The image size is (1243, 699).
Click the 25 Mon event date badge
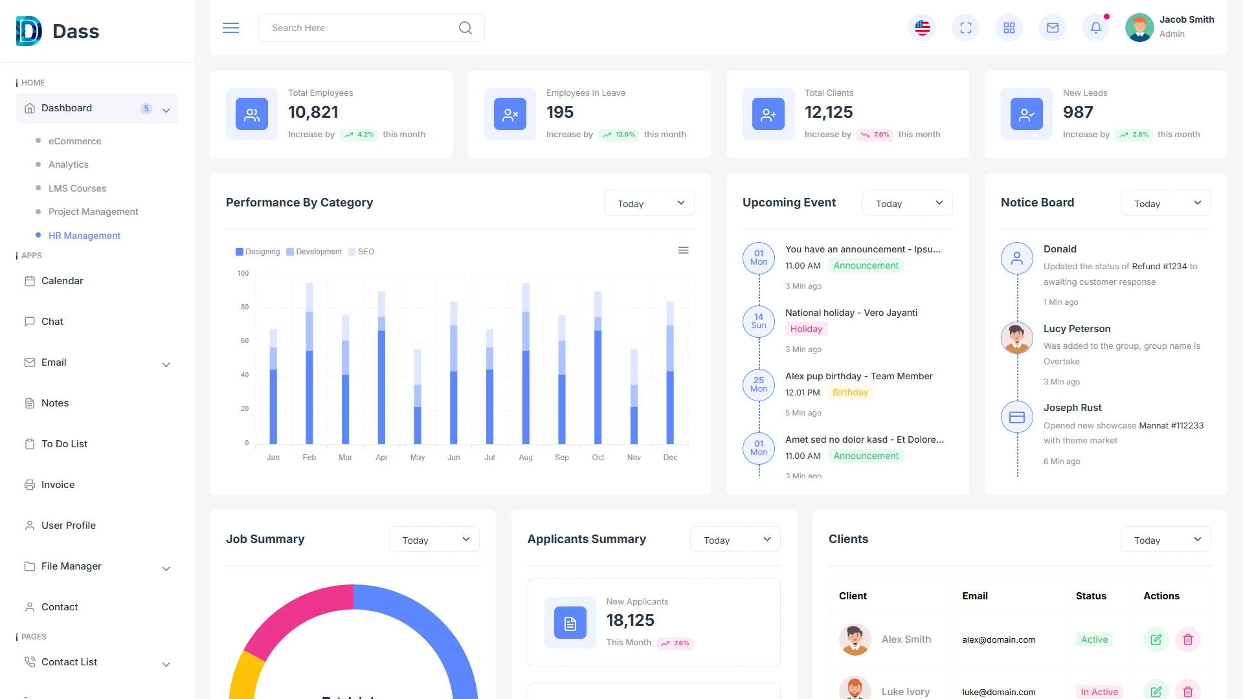pyautogui.click(x=759, y=384)
